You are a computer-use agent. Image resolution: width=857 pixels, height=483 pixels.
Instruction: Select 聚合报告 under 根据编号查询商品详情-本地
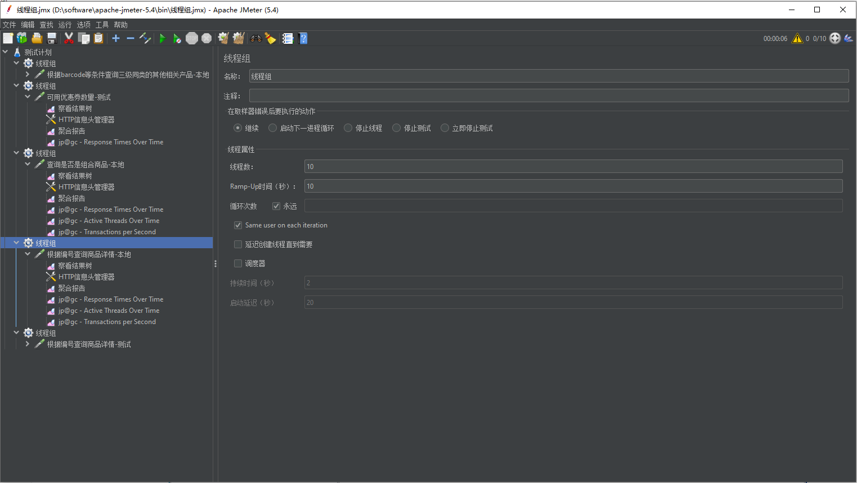pyautogui.click(x=71, y=288)
